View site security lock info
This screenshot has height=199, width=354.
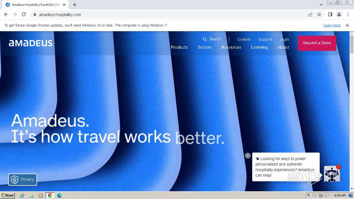click(35, 14)
